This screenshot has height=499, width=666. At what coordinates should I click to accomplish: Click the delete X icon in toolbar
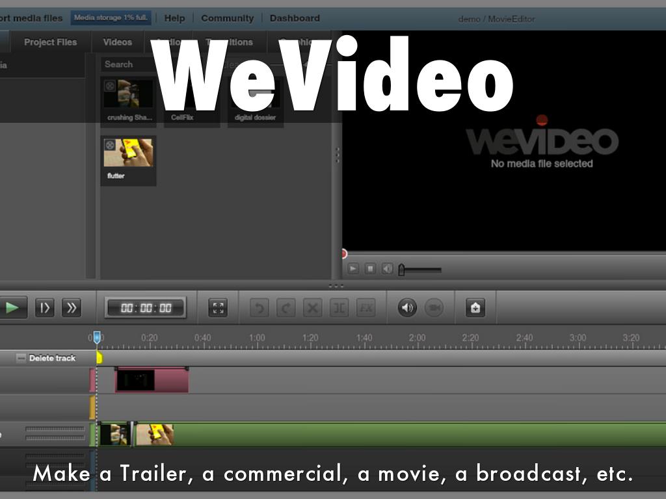coord(313,307)
